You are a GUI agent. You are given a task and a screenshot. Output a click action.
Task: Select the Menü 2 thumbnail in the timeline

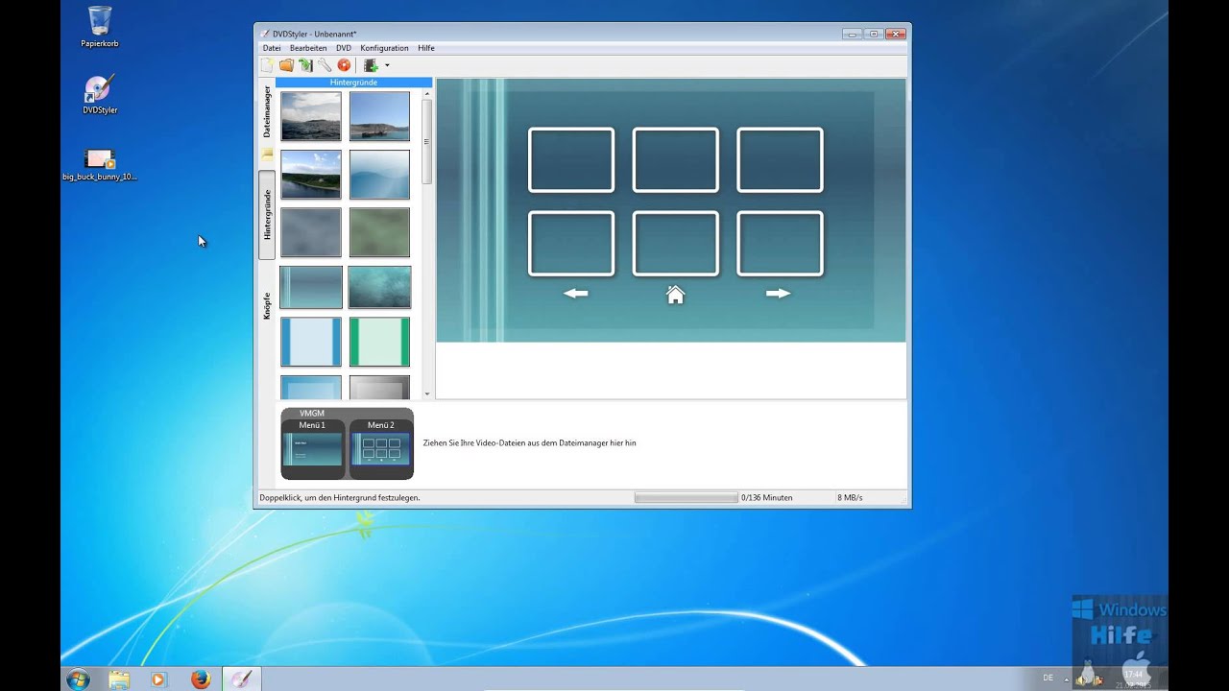381,448
